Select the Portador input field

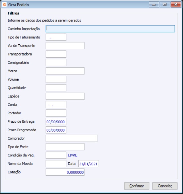56,113
